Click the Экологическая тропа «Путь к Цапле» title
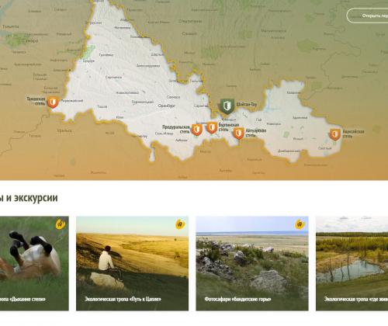 pos(123,300)
